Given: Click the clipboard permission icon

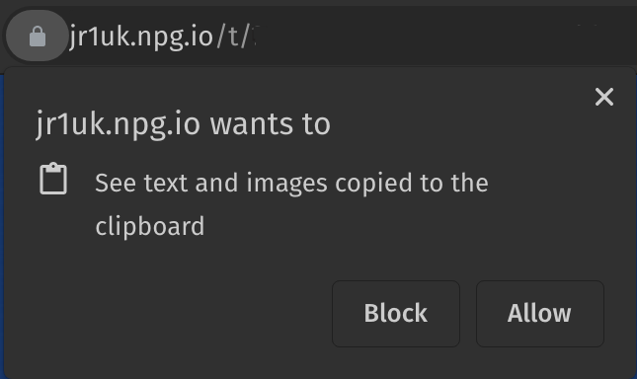Looking at the screenshot, I should [53, 179].
